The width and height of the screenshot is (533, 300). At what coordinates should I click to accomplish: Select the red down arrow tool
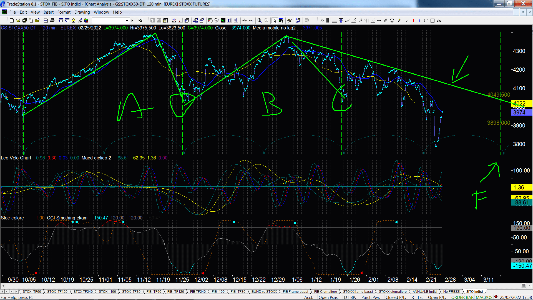[413, 21]
